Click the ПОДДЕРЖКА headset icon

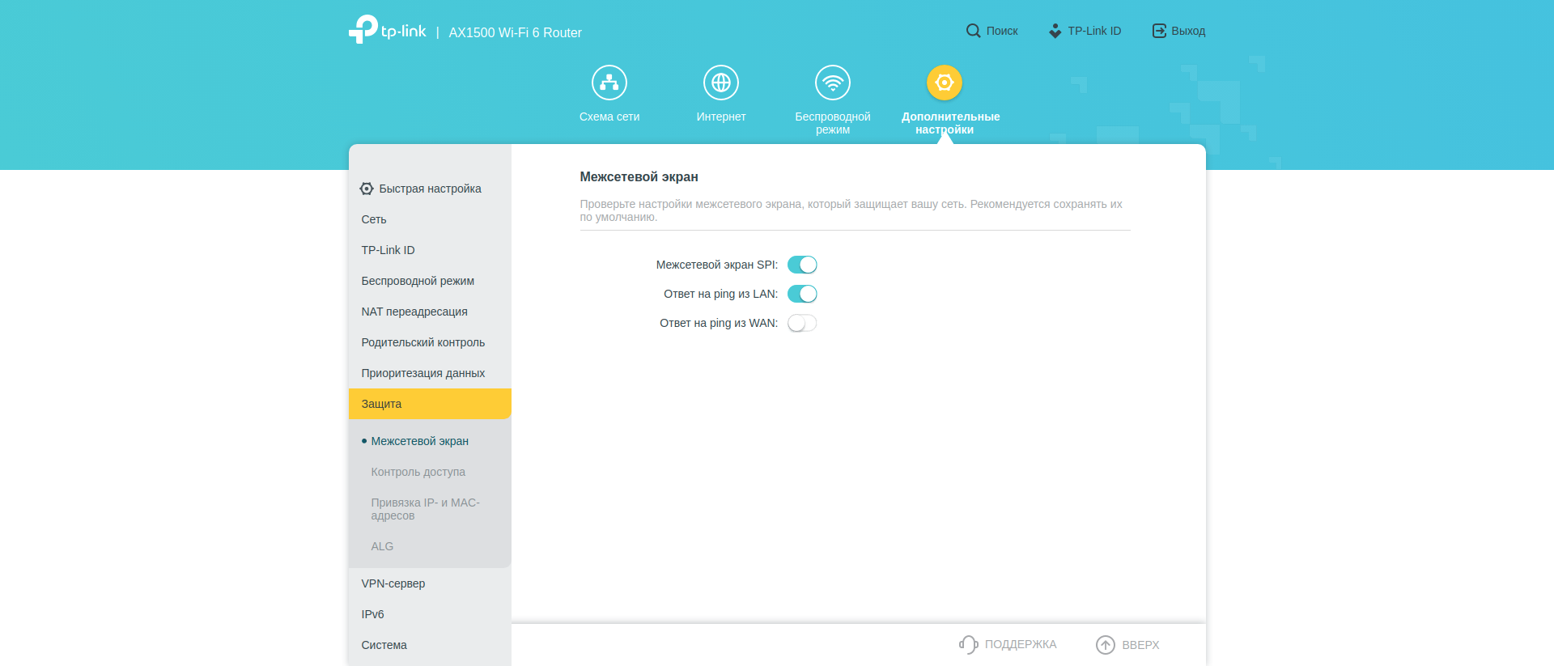pos(968,644)
